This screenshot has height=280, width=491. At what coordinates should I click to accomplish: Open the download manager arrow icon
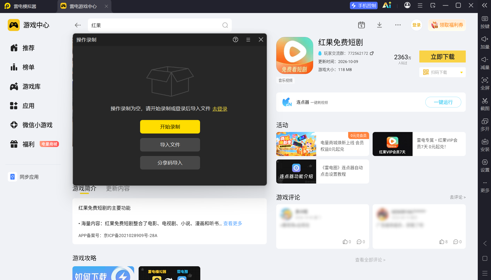[x=379, y=25]
